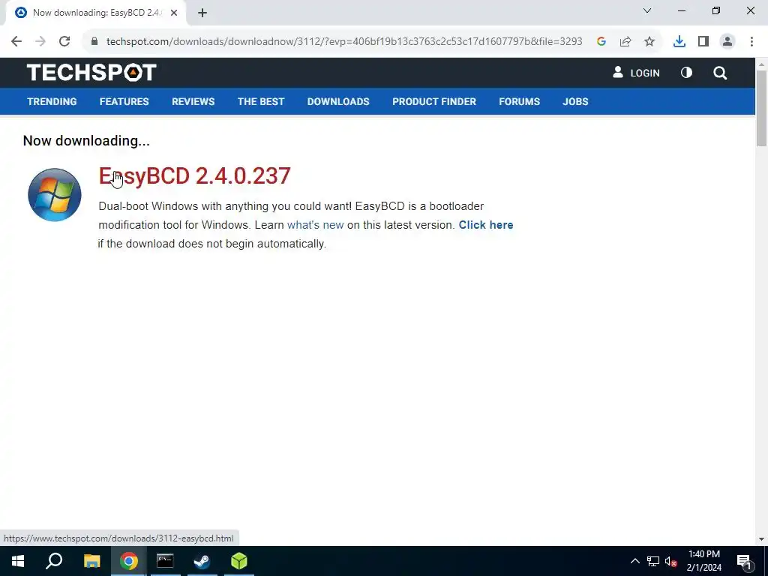Go back with the browser back arrow

click(16, 42)
